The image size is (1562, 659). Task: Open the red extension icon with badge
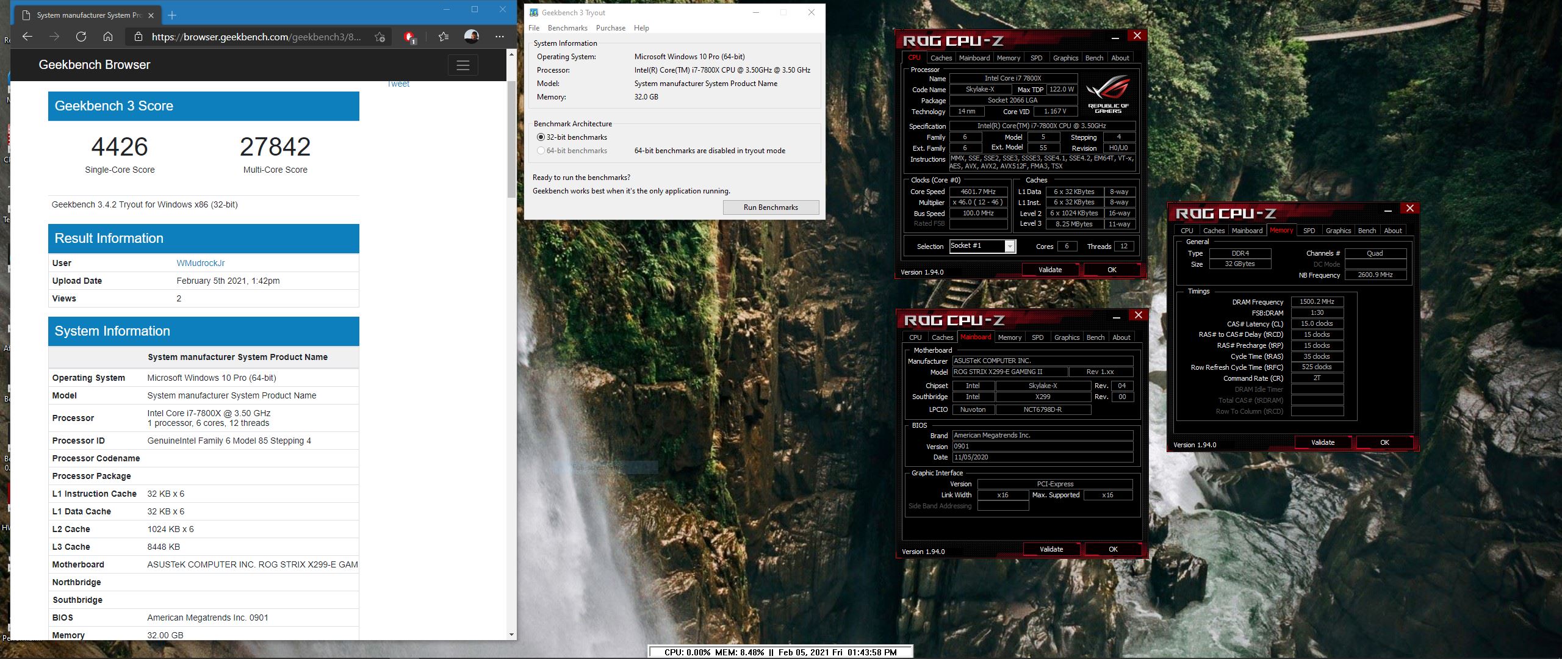point(409,37)
